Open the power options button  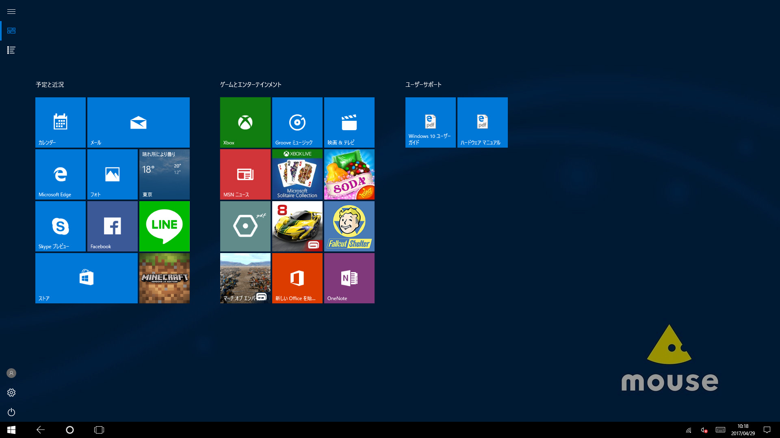[x=11, y=412]
